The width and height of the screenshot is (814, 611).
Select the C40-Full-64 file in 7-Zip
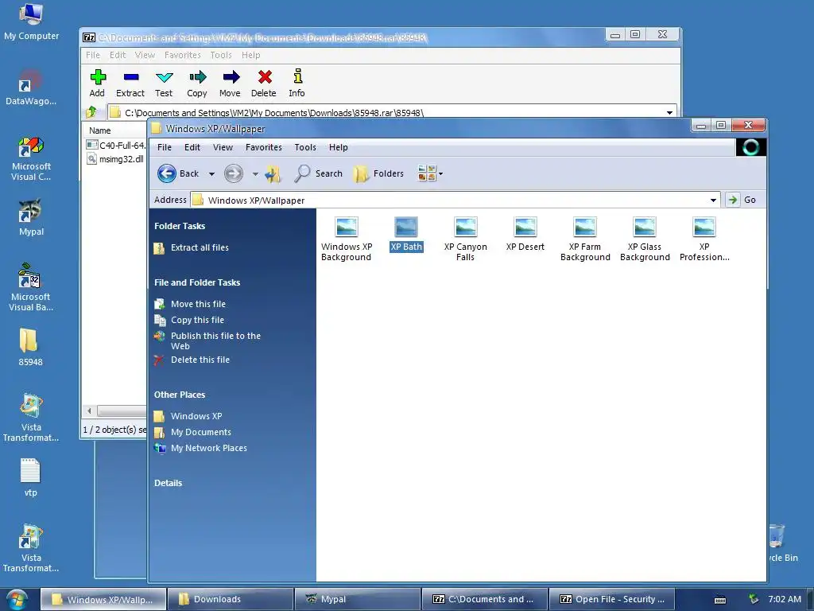pos(116,146)
